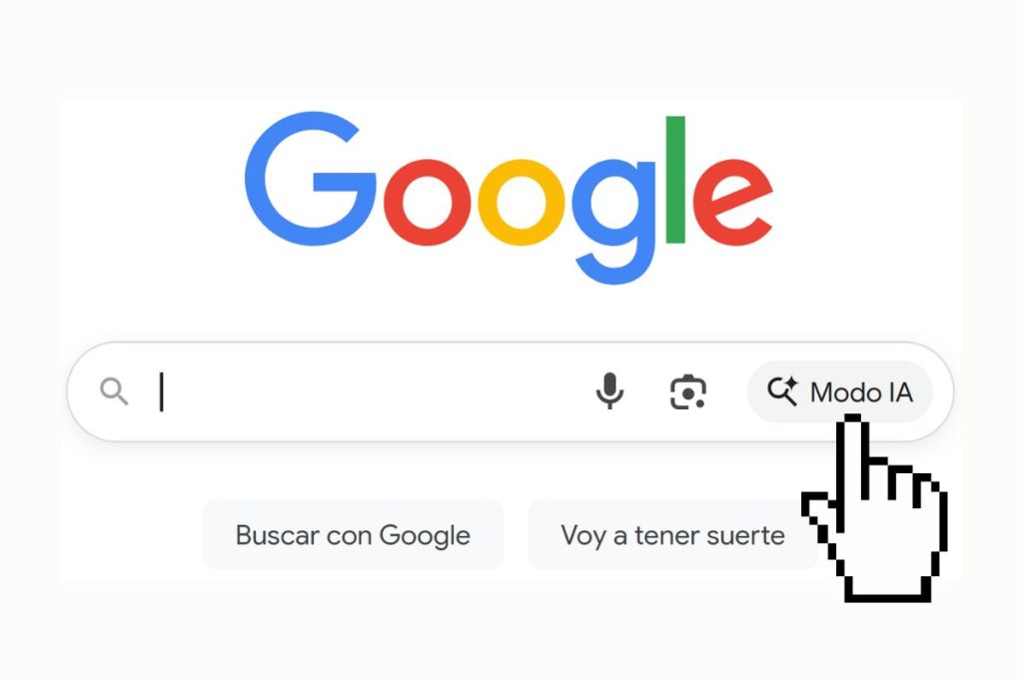
Task: Click the Buscar con Google button
Action: [353, 535]
